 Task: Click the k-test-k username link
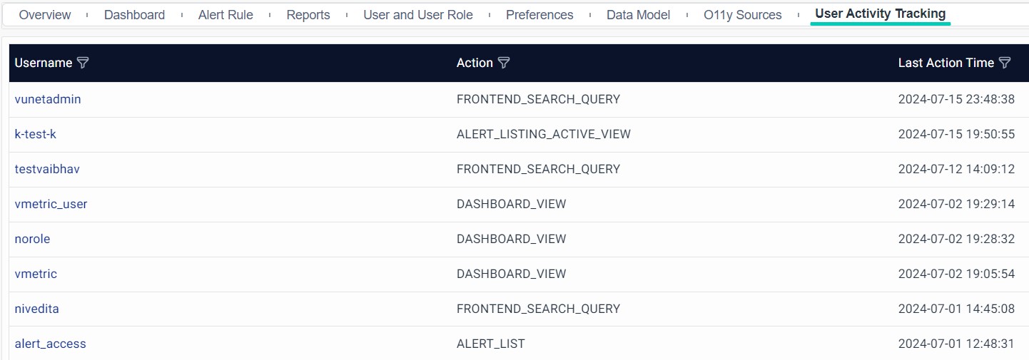pyautogui.click(x=35, y=134)
